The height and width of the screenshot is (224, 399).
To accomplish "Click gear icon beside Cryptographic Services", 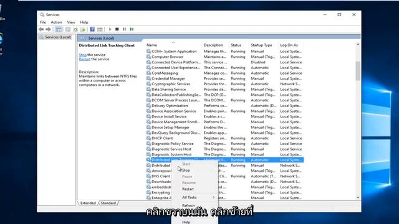I will pyautogui.click(x=148, y=84).
